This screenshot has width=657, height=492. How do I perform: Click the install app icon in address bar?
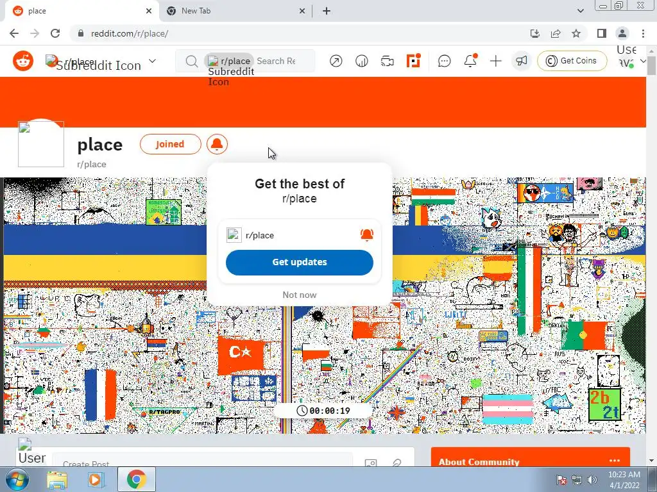534,33
